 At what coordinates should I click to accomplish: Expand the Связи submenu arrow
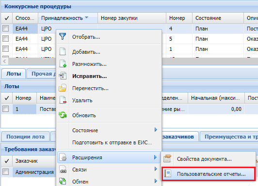(x=156, y=169)
